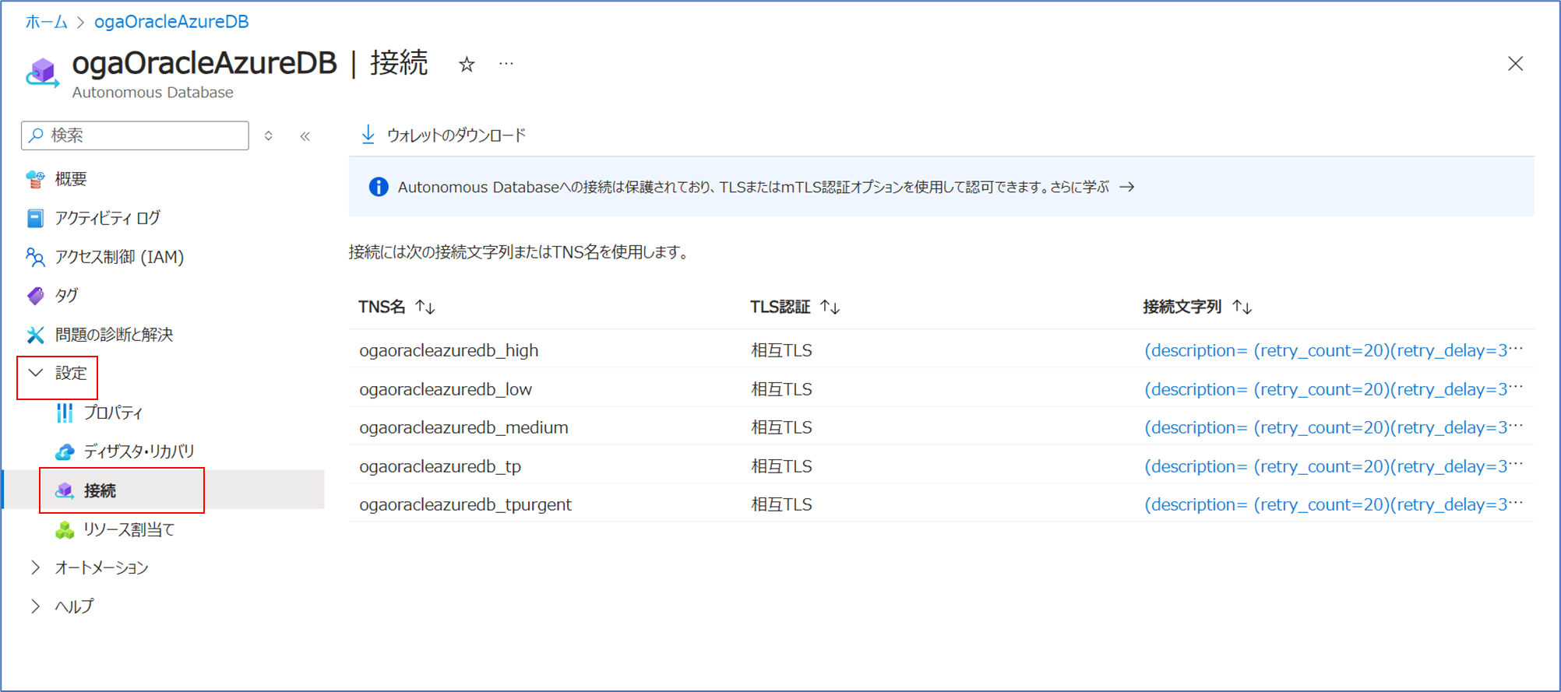Click the ディザスタ・リカバリ cloud icon
Screen dimensions: 1561x692
[x=65, y=451]
